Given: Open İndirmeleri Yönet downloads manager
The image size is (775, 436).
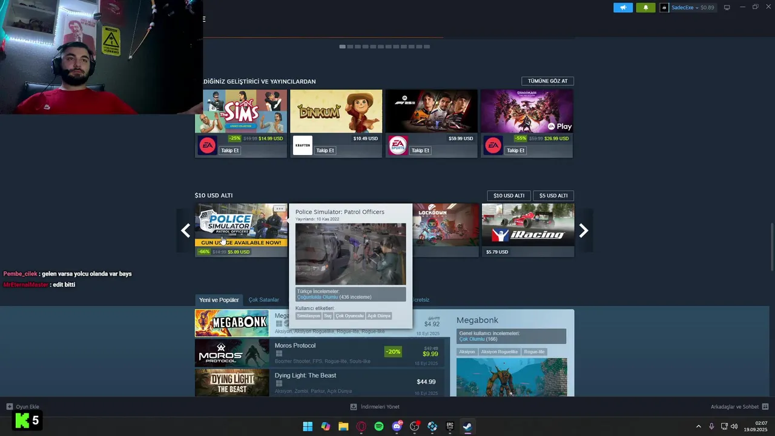Looking at the screenshot, I should [375, 407].
